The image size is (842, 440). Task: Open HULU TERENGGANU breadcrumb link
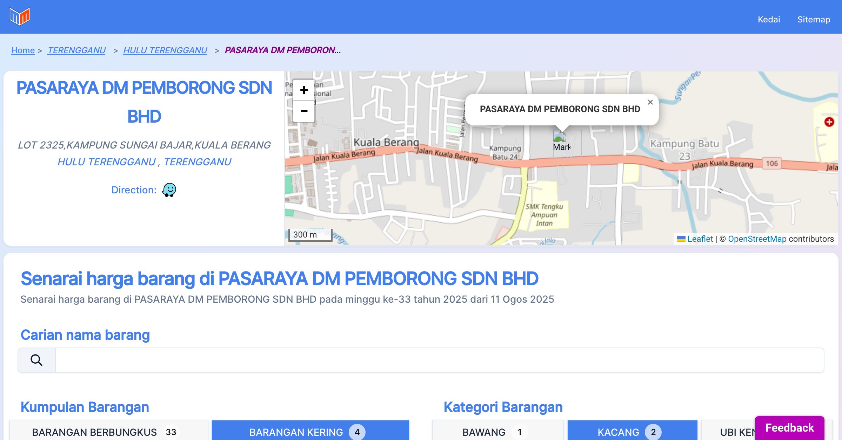point(165,50)
